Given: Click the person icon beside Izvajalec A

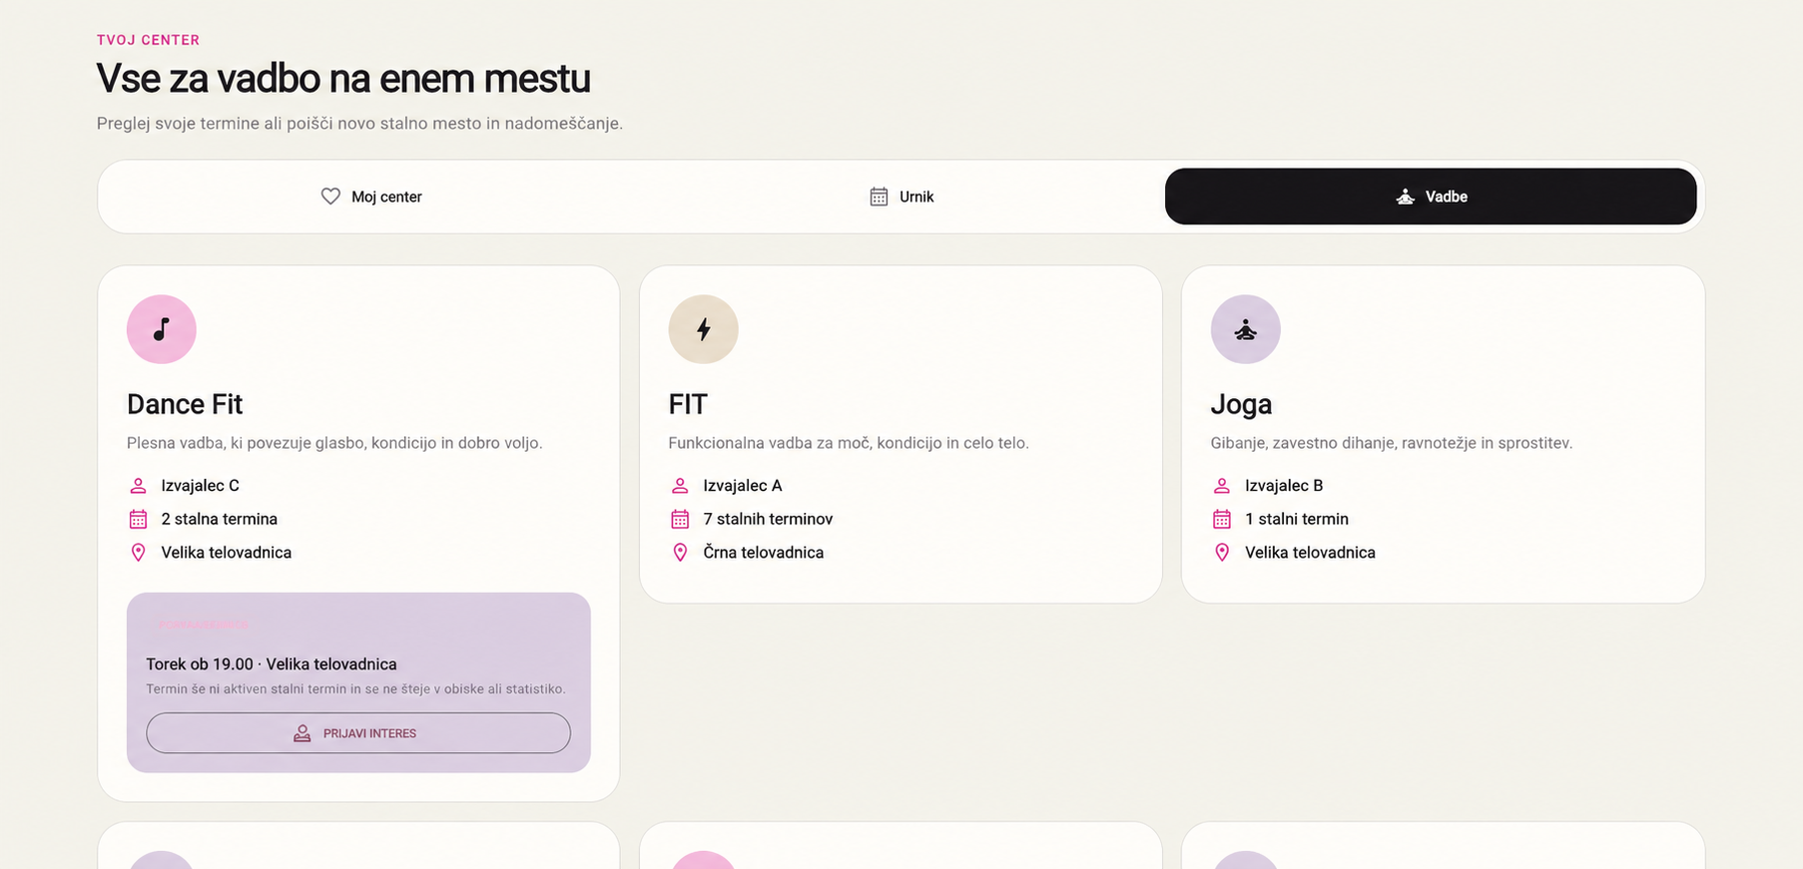Looking at the screenshot, I should [x=680, y=486].
